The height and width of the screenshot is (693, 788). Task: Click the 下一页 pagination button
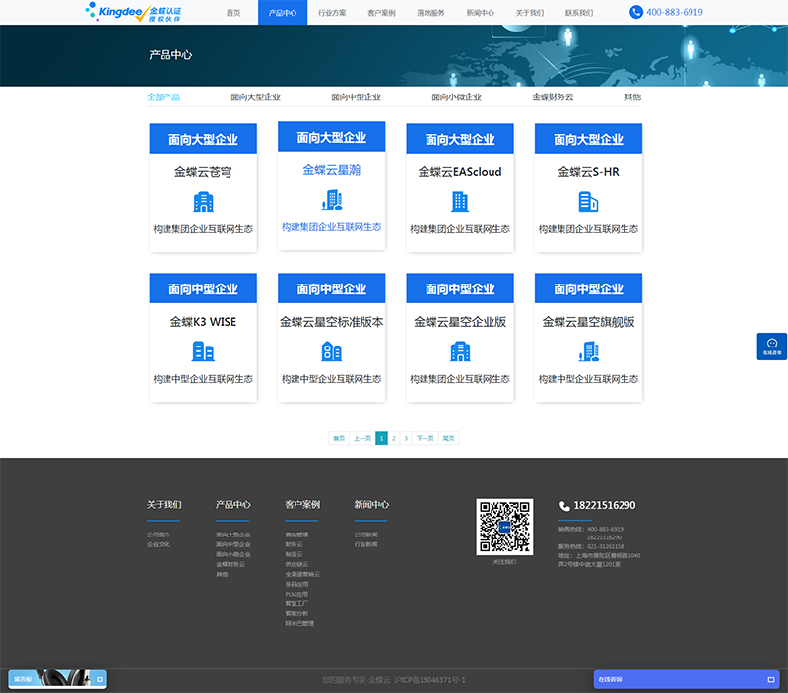(426, 438)
